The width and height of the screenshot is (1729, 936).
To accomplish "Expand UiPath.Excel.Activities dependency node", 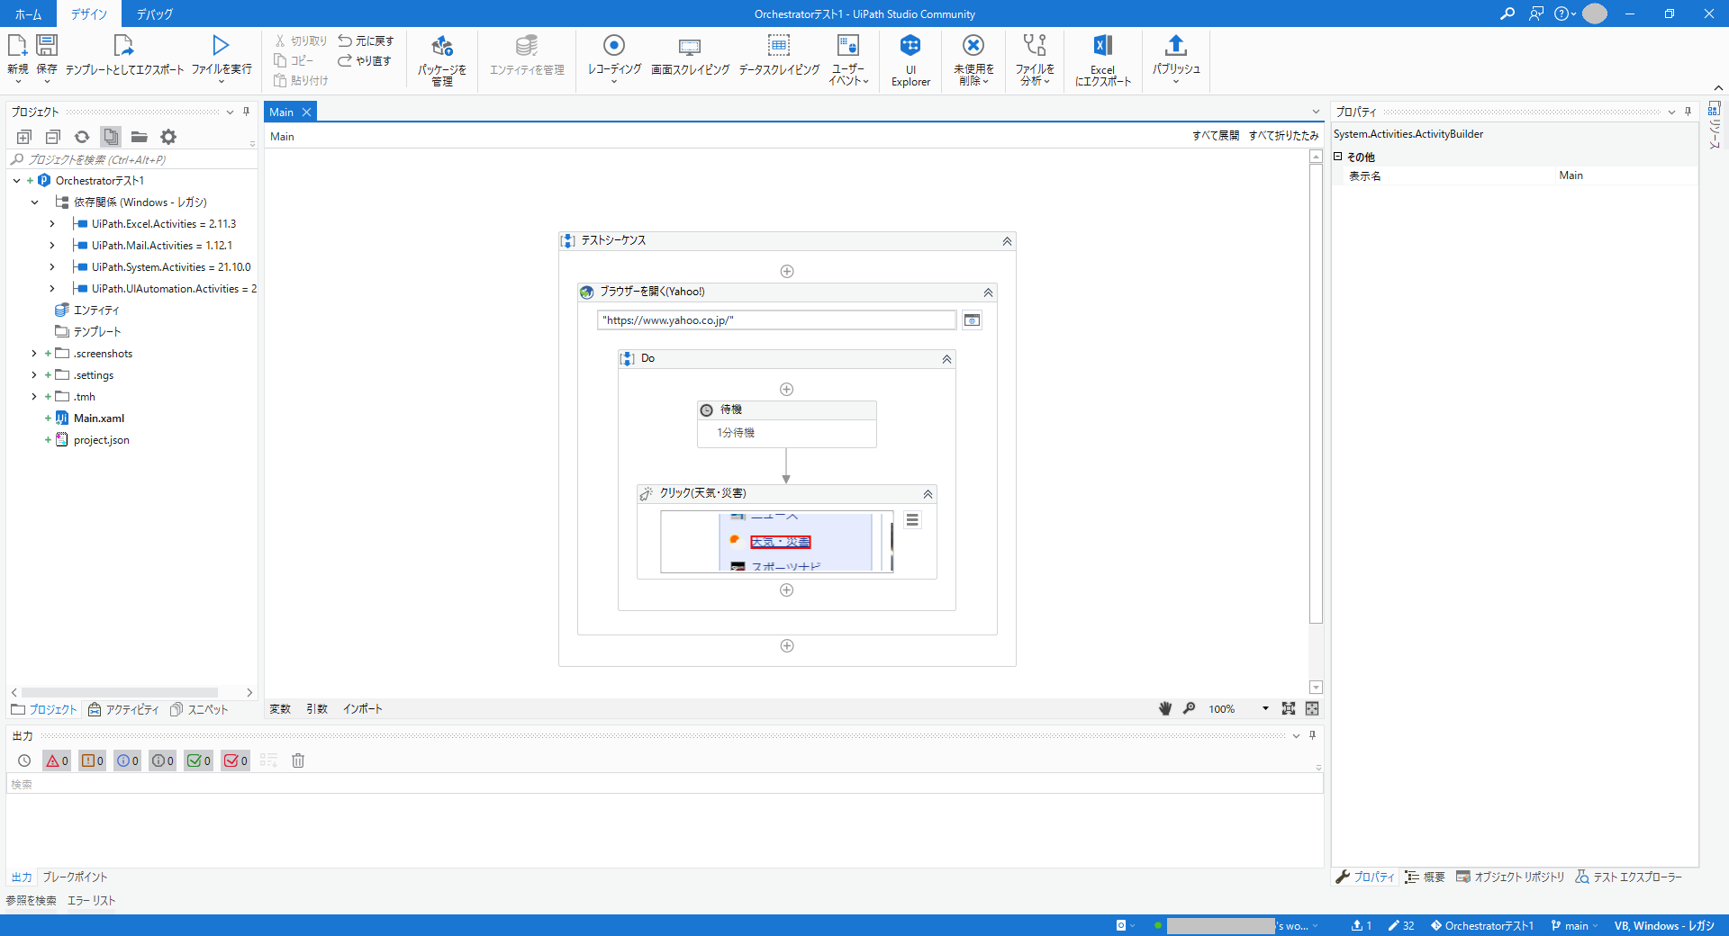I will pyautogui.click(x=51, y=224).
